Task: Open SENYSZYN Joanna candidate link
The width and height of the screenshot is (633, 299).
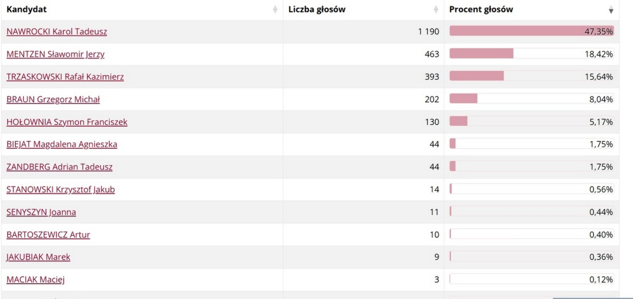Action: (x=42, y=213)
